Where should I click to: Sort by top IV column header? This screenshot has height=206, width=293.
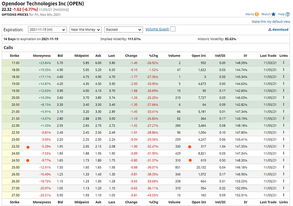245,56
